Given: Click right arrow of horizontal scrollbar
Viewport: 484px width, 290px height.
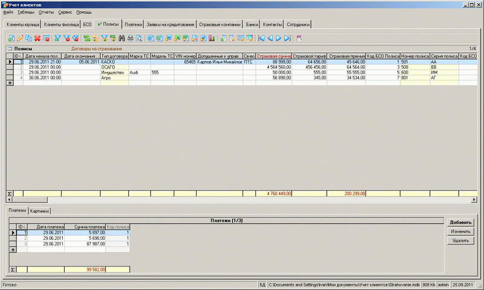Looking at the screenshot, I should (x=474, y=199).
